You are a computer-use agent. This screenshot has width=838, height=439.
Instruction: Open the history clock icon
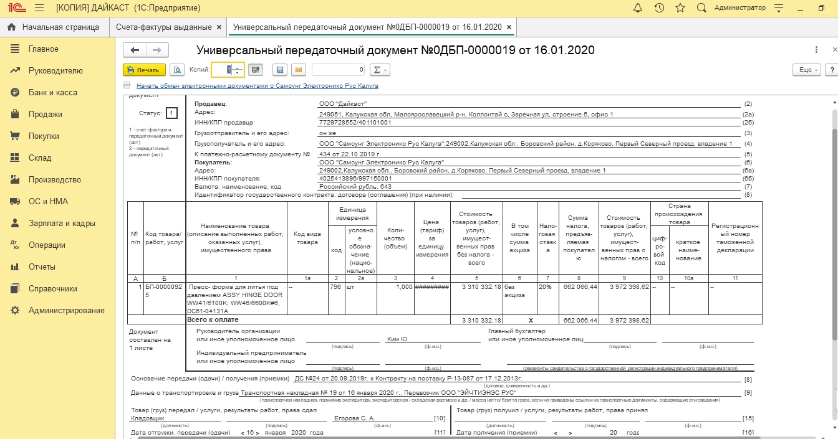pyautogui.click(x=659, y=8)
